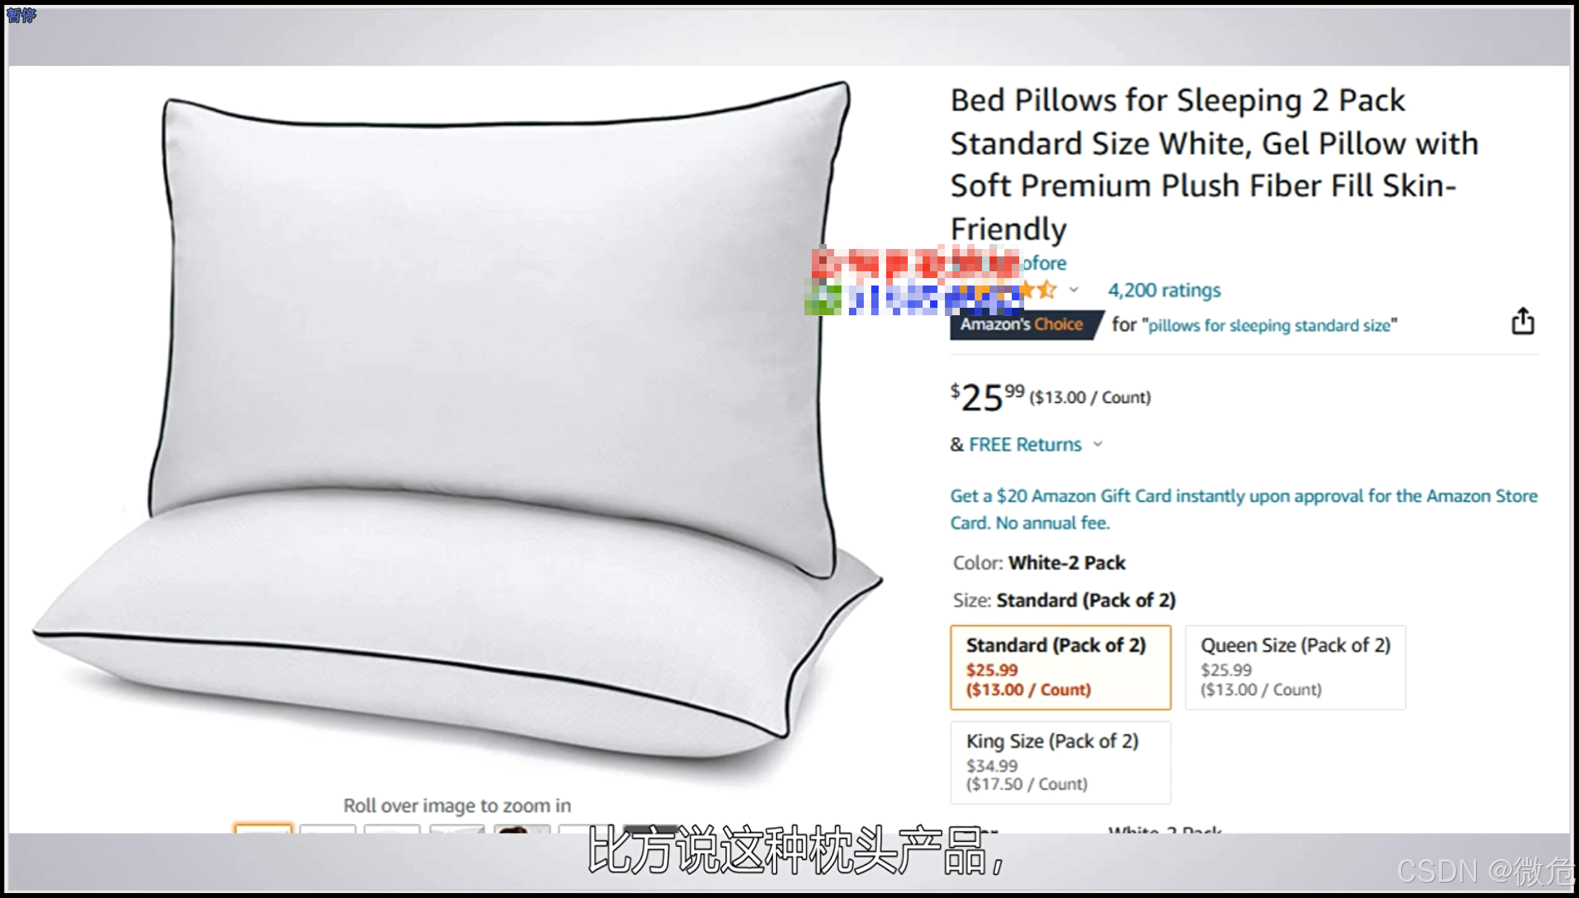
Task: Click the CSDN watermark in the corner
Action: (1485, 871)
